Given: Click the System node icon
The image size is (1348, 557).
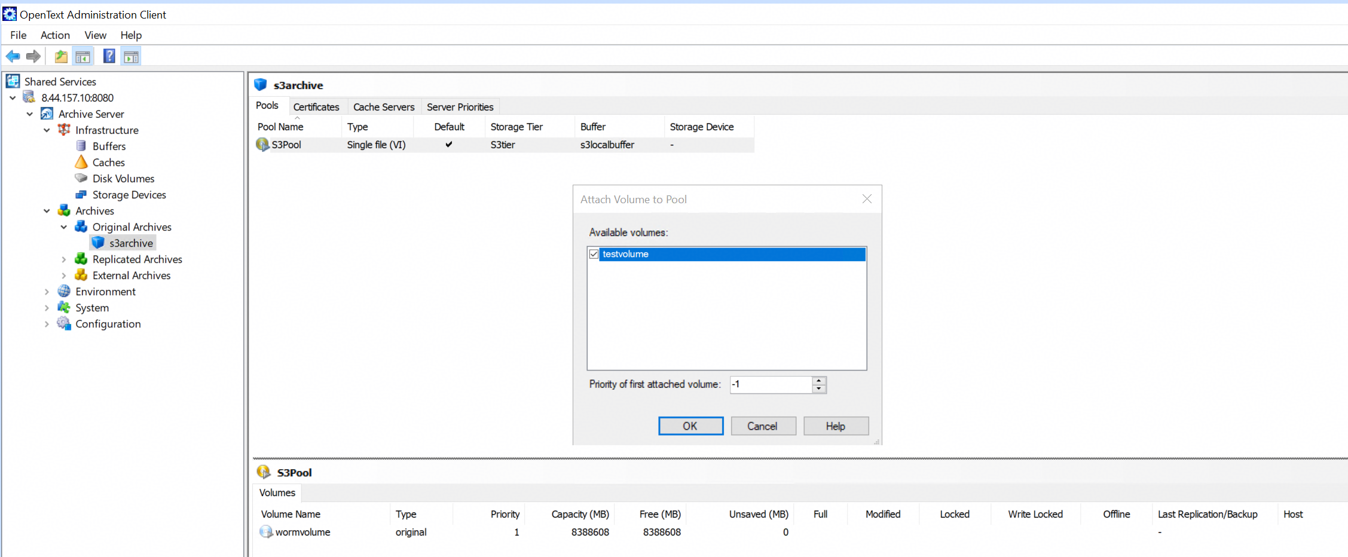Looking at the screenshot, I should tap(64, 307).
